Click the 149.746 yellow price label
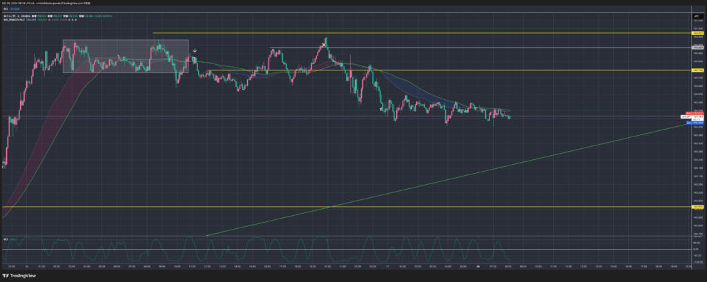 697,70
